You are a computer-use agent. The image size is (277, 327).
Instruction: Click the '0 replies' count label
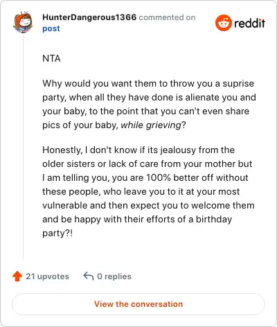(x=114, y=276)
